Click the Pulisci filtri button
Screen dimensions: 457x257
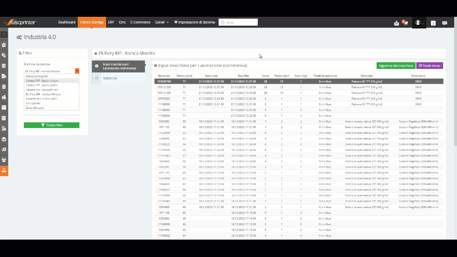pyautogui.click(x=51, y=125)
